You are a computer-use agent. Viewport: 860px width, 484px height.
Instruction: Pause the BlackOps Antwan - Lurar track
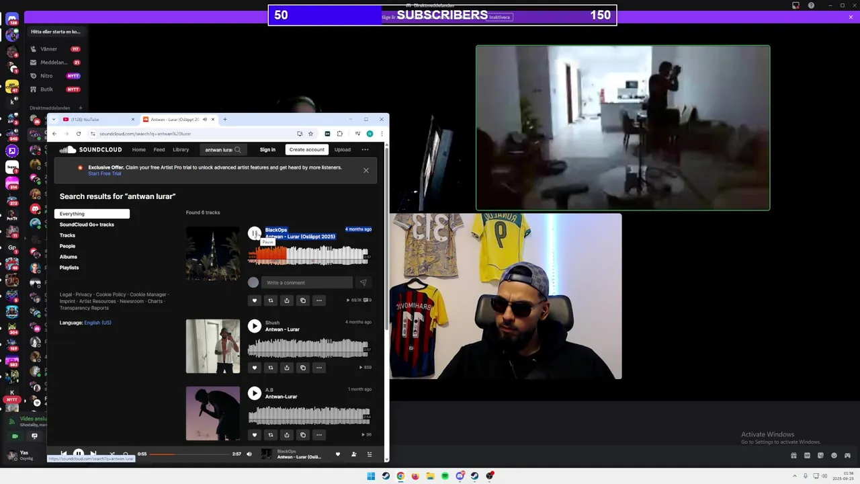pyautogui.click(x=254, y=233)
